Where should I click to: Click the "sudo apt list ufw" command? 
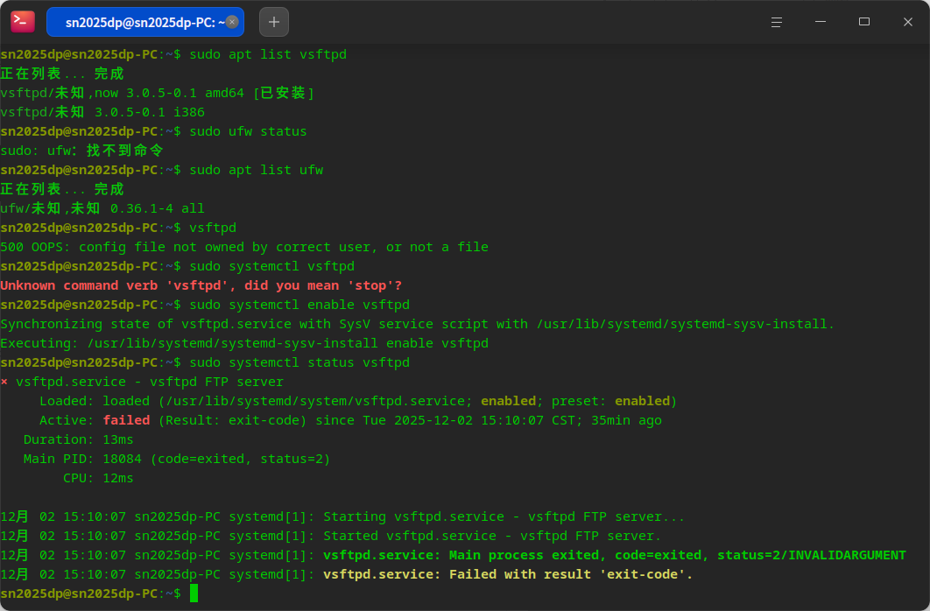257,170
